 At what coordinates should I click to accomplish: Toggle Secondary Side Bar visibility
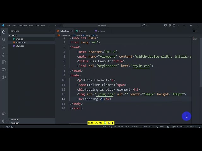tap(174, 25)
